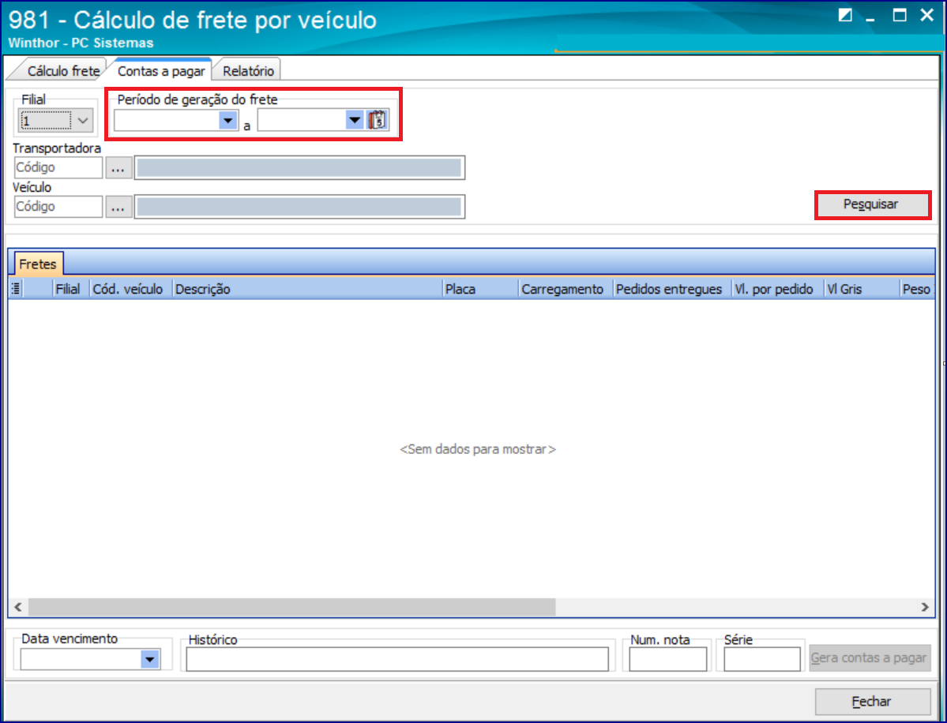Sort by the Peso column header
This screenshot has height=723, width=947.
click(917, 289)
